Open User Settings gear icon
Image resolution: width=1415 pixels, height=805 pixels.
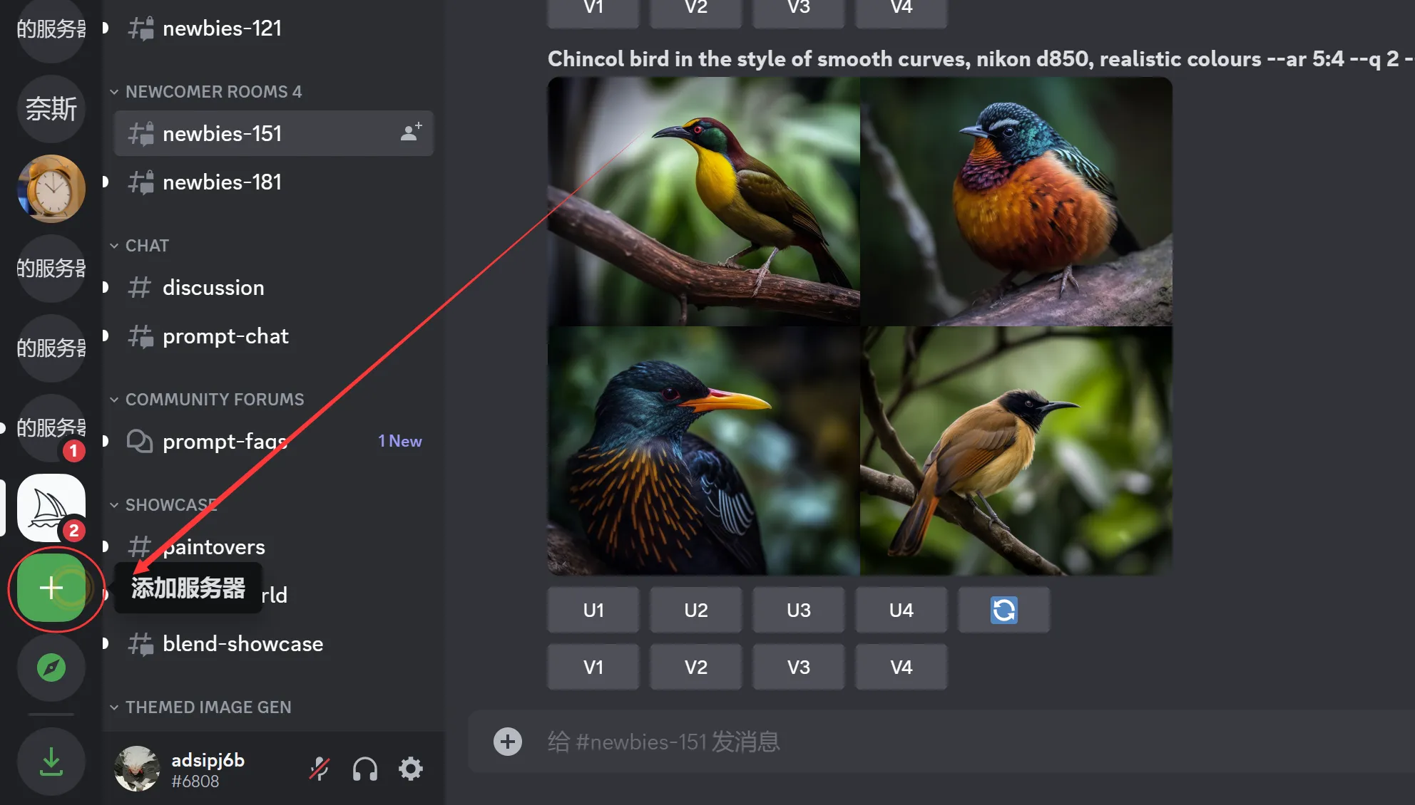[x=411, y=769]
